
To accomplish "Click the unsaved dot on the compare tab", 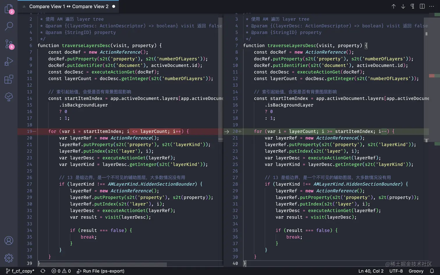I will [x=113, y=6].
